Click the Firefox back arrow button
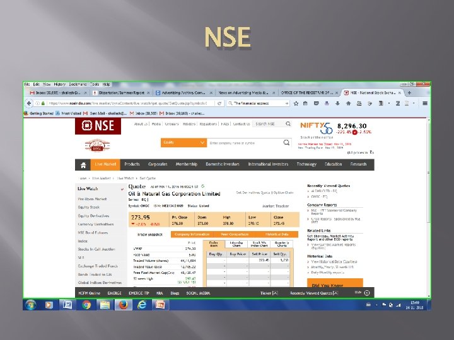Image resolution: width=454 pixels, height=340 pixels. click(29, 103)
